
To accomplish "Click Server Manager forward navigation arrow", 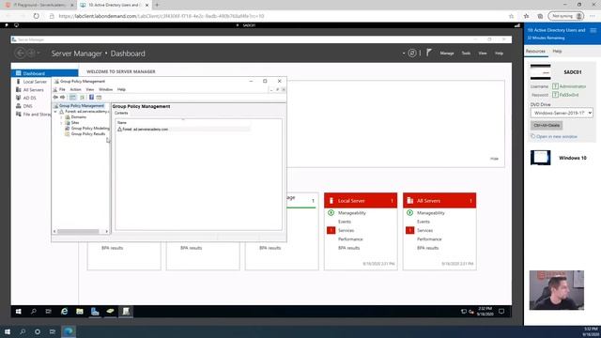I will coord(31,54).
